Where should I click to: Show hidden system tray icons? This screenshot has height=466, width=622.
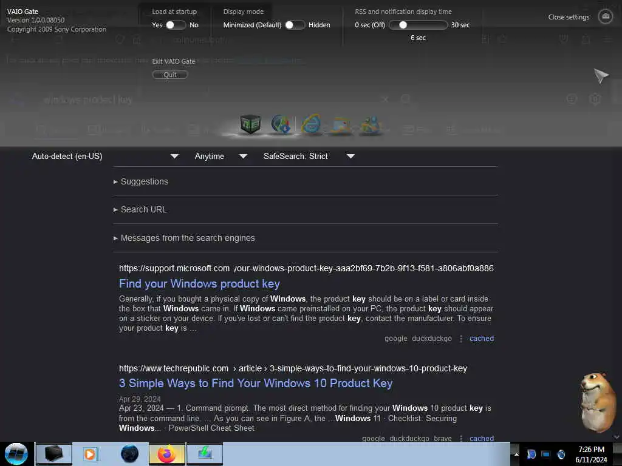point(516,454)
